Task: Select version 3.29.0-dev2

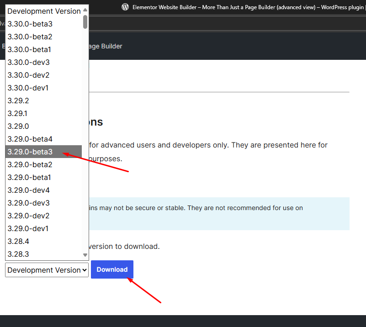Action: pos(44,216)
